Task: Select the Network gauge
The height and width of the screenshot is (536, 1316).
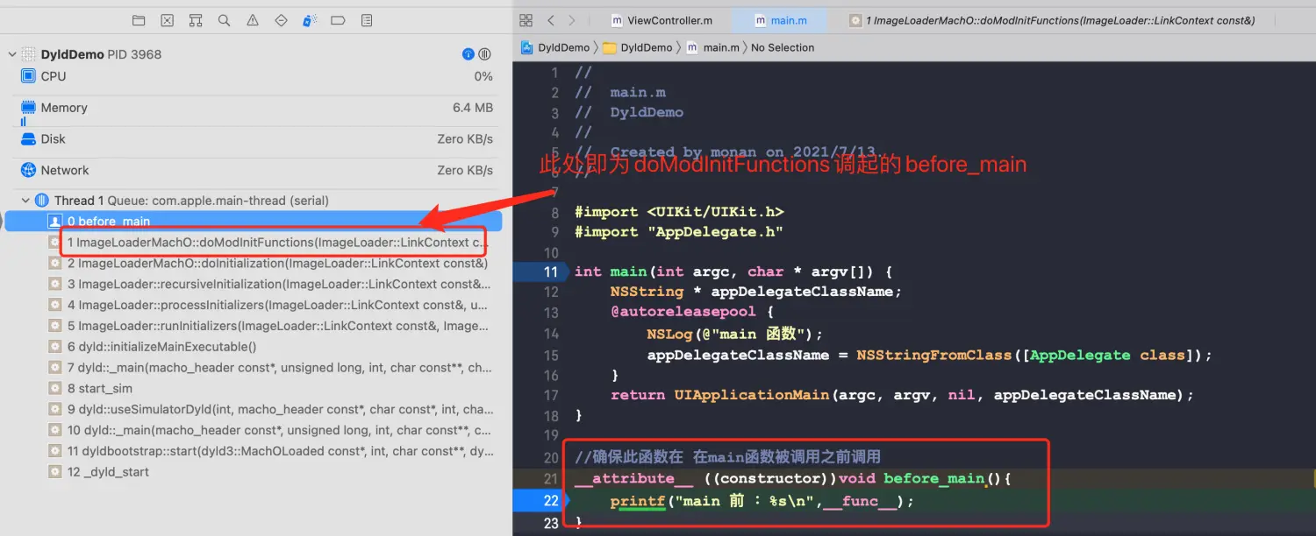Action: (x=256, y=171)
